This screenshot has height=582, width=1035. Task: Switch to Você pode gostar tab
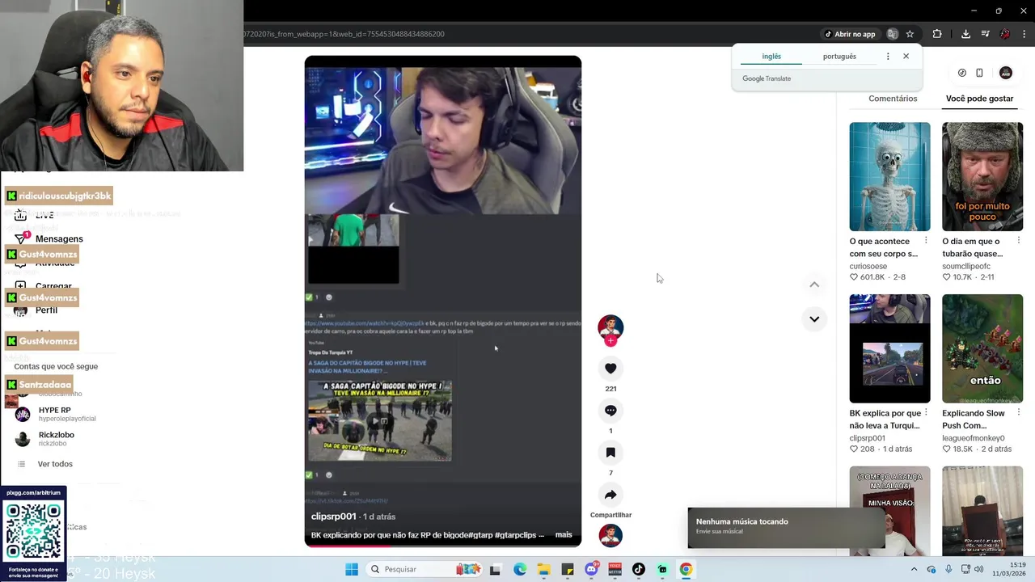coord(979,99)
